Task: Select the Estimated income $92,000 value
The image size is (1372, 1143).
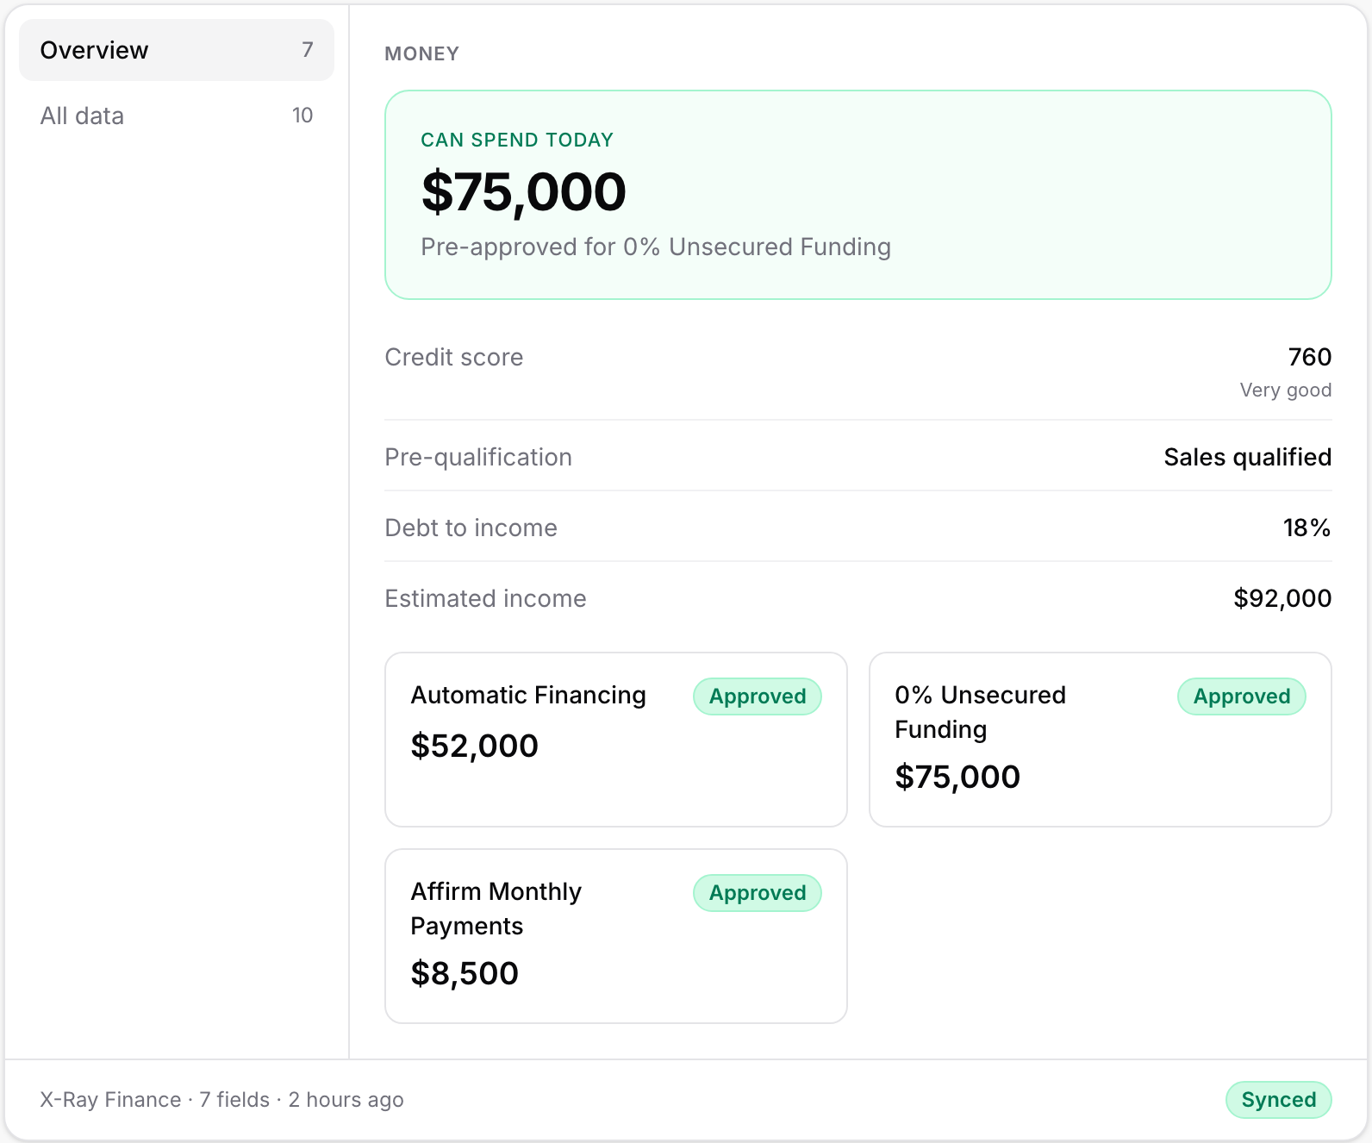Action: (1282, 598)
